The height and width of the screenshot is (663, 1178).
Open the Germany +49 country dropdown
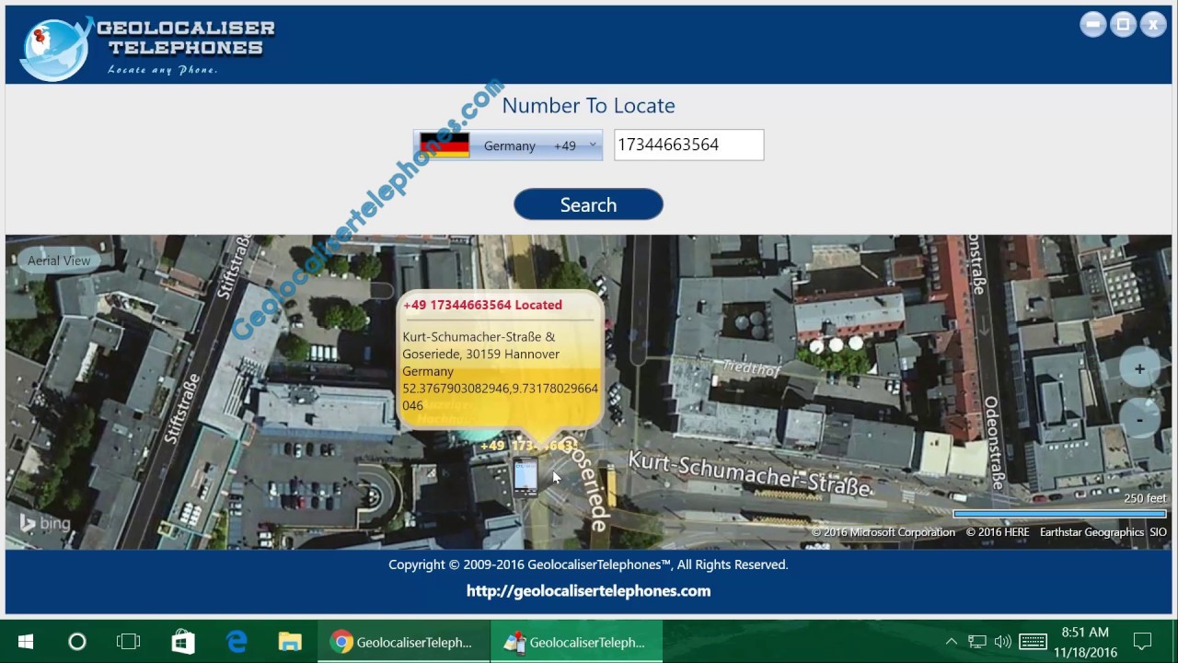508,145
